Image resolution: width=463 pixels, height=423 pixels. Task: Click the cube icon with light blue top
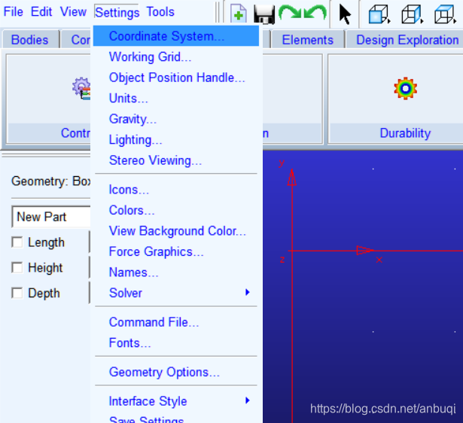click(445, 14)
